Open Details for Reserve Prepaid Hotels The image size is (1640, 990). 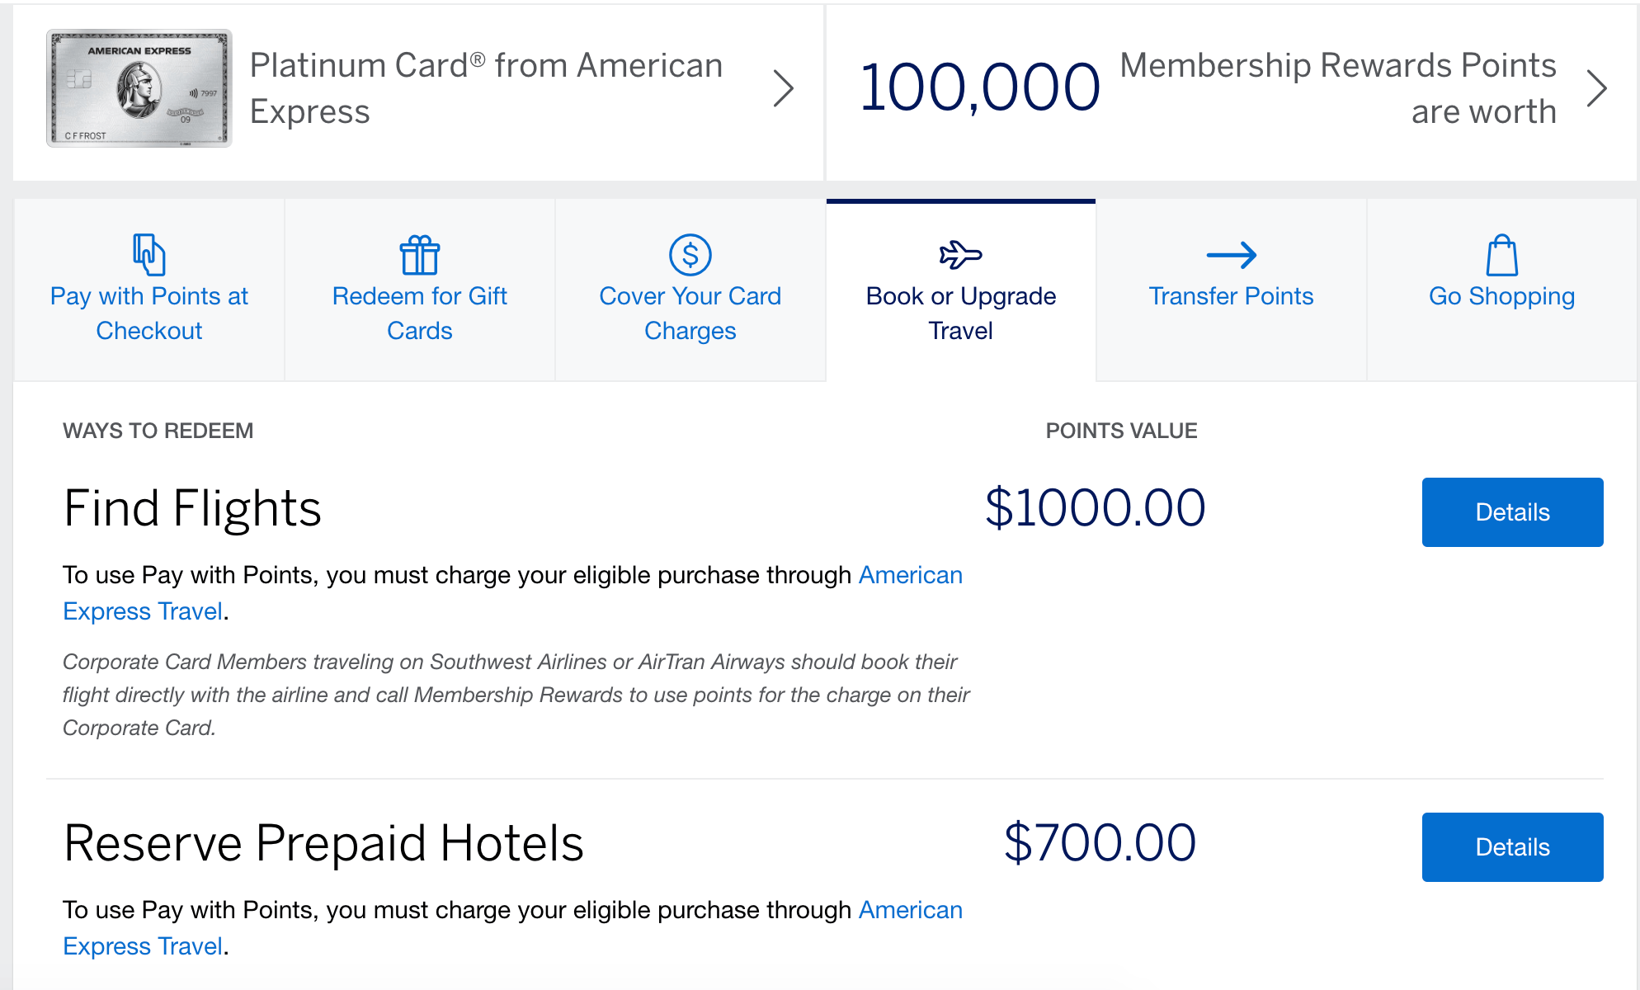(x=1512, y=847)
